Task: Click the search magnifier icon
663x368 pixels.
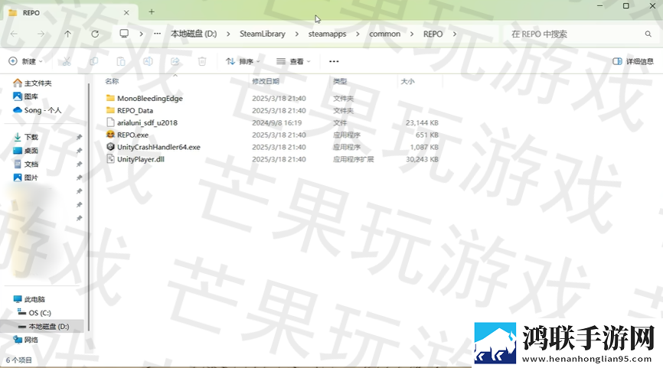Action: pyautogui.click(x=648, y=34)
